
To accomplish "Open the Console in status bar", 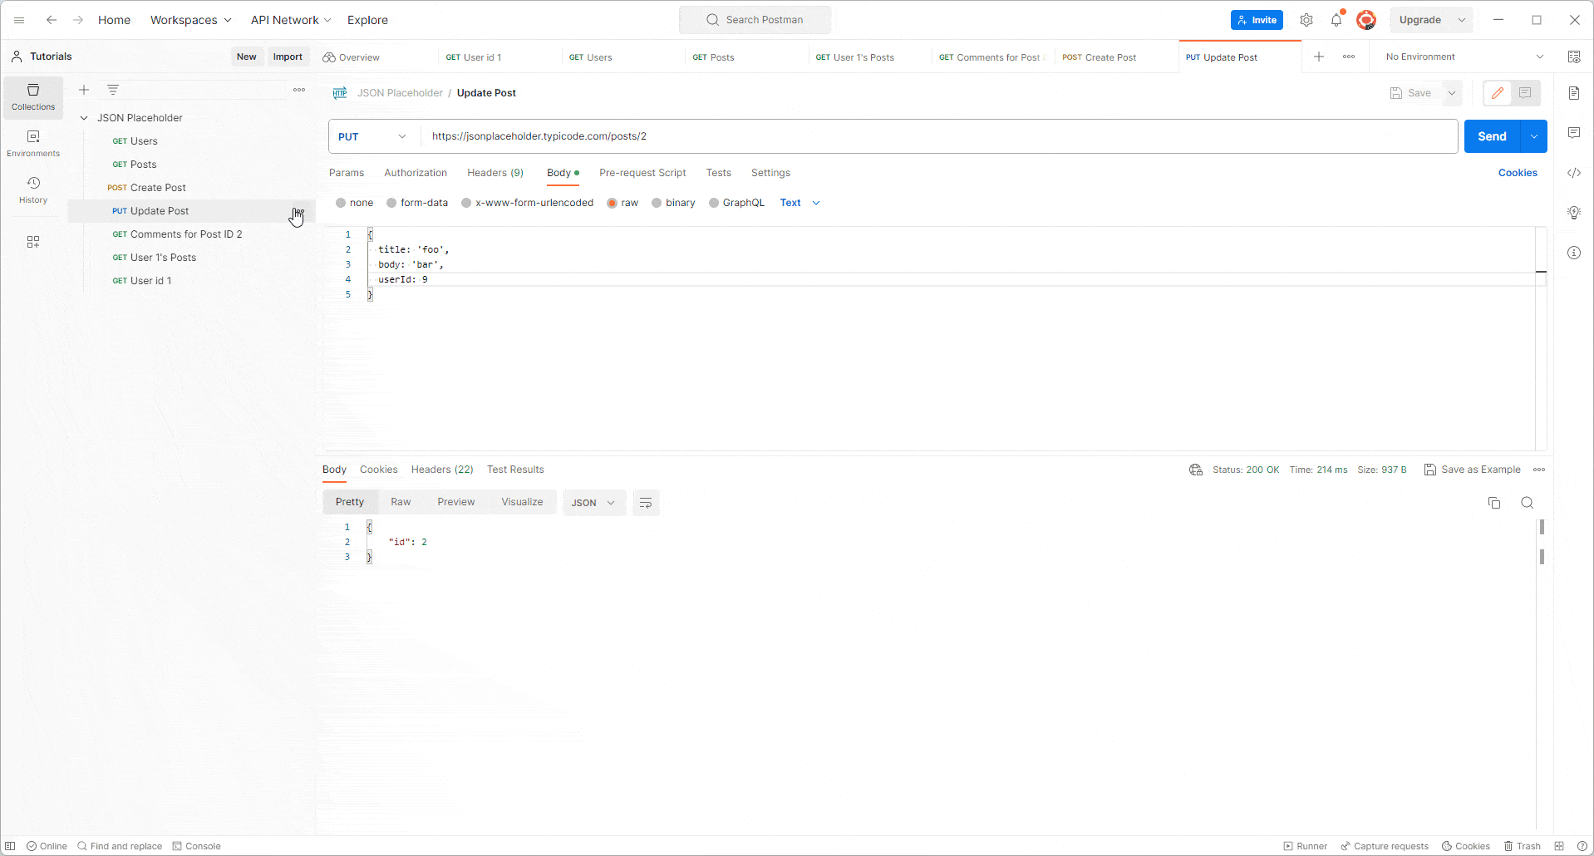I will pyautogui.click(x=196, y=846).
